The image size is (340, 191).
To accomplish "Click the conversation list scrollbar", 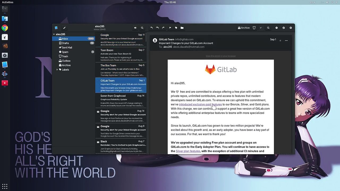I will (x=146, y=37).
